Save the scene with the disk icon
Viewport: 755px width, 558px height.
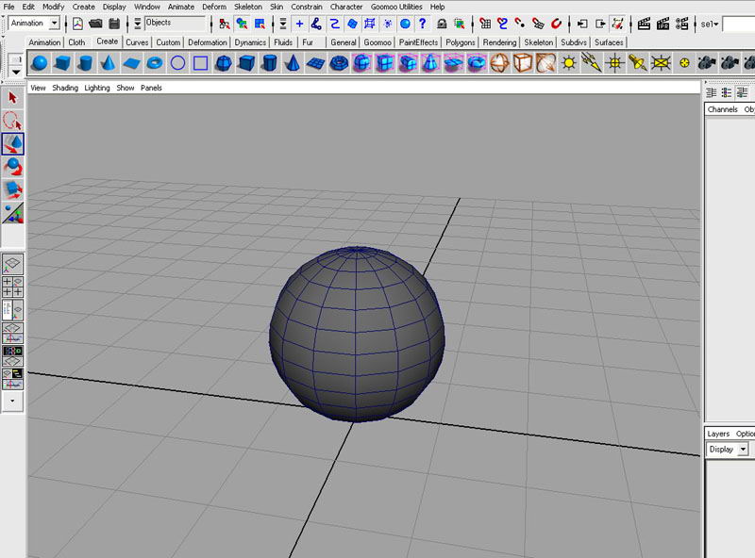pos(114,24)
